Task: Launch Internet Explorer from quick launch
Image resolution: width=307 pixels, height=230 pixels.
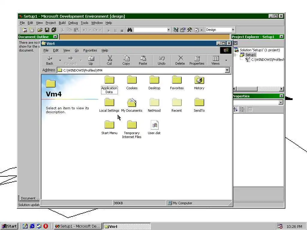Action: tap(32, 226)
